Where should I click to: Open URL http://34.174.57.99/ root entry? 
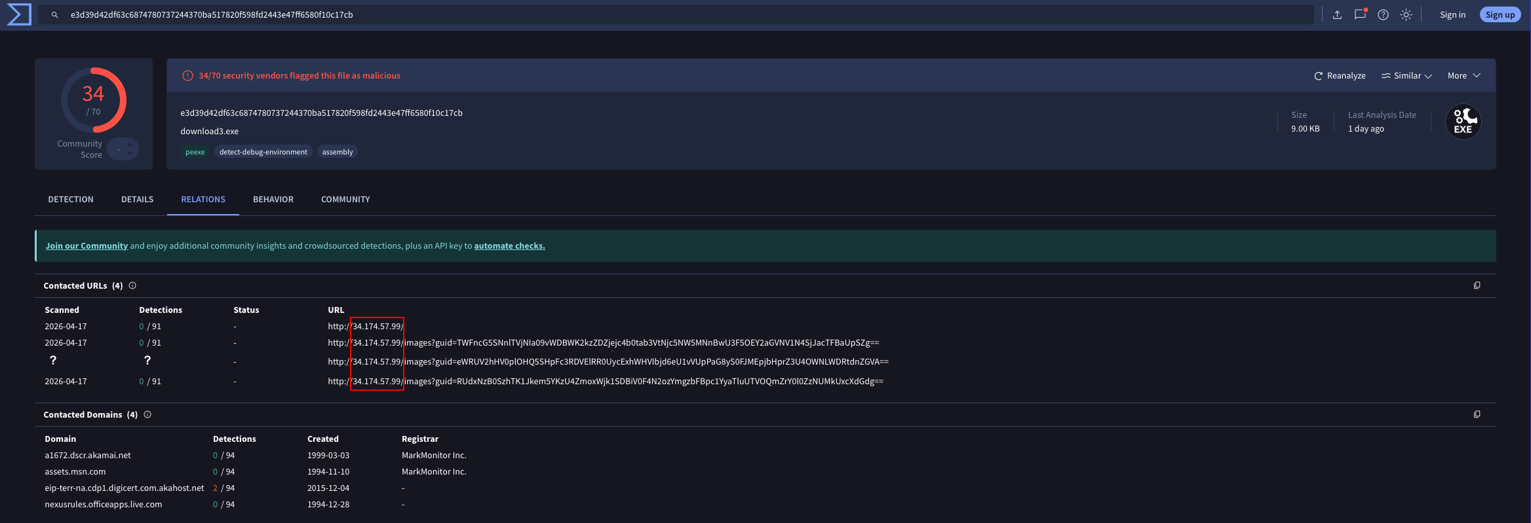tap(366, 327)
